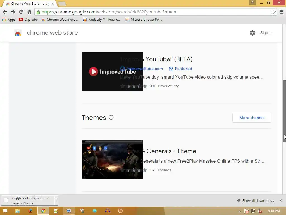Open network status tray icon
Screen dimensions: 286x215
tap(253, 211)
